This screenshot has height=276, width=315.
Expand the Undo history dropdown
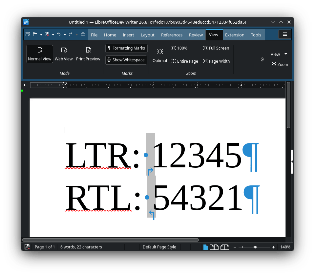pos(65,35)
